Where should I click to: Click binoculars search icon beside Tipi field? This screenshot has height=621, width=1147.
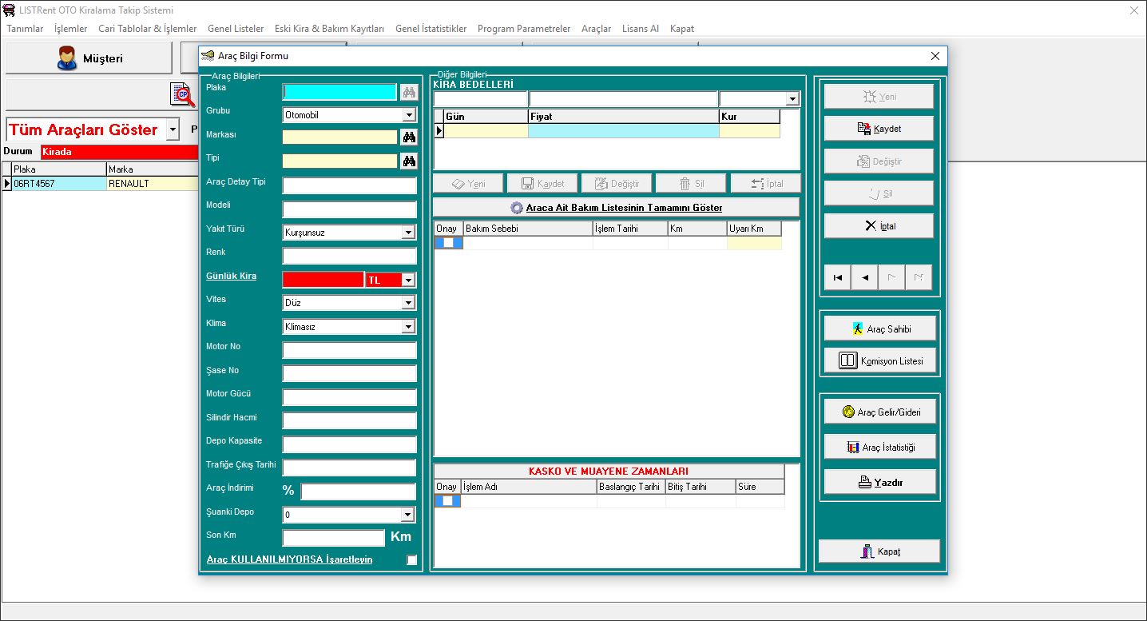tap(409, 161)
